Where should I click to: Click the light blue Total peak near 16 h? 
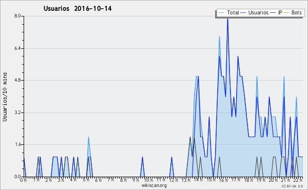219,37
